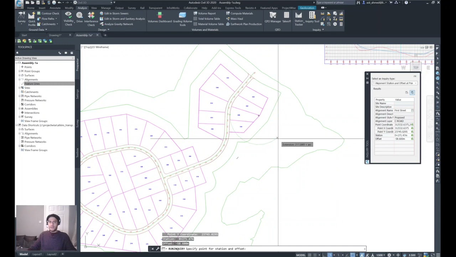Screen dimensions: 456x257
Task: Switch to the Annotate ribbon tab
Action: [x=55, y=8]
